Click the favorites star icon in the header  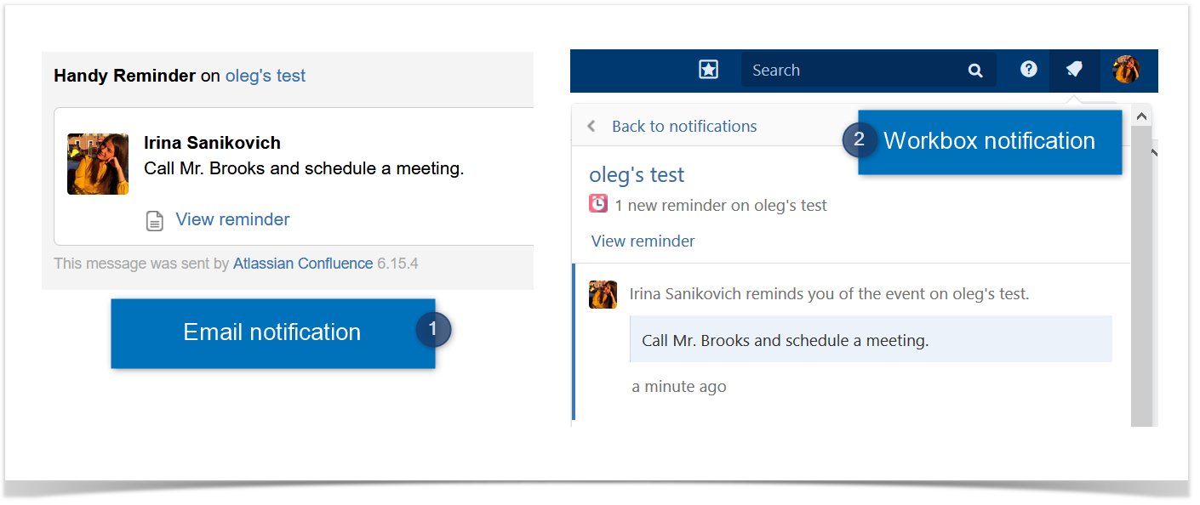click(708, 70)
